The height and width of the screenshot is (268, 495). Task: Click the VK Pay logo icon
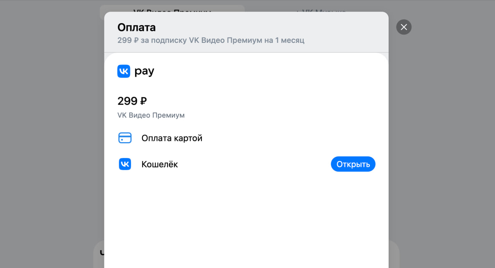coord(124,71)
